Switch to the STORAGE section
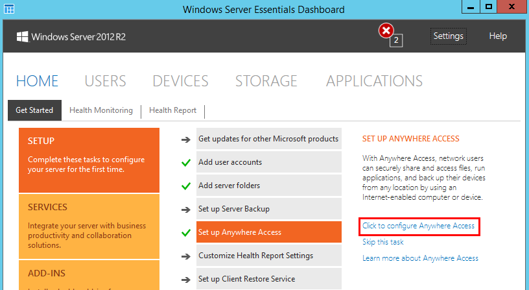Screen dimensions: 529x290 [x=266, y=81]
